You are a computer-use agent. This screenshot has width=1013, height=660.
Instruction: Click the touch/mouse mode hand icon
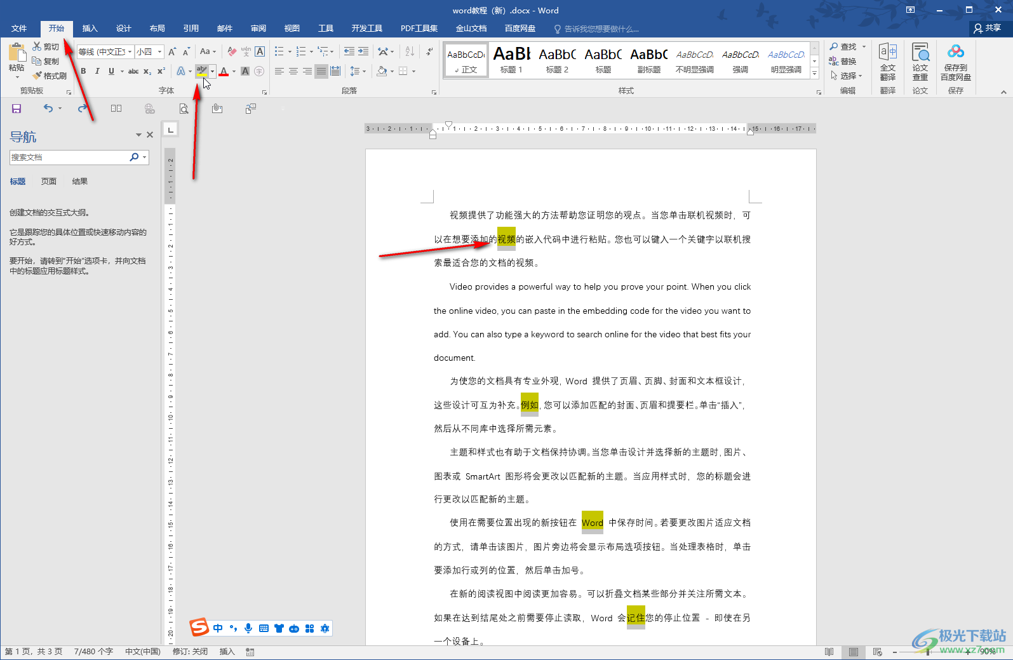(x=217, y=109)
